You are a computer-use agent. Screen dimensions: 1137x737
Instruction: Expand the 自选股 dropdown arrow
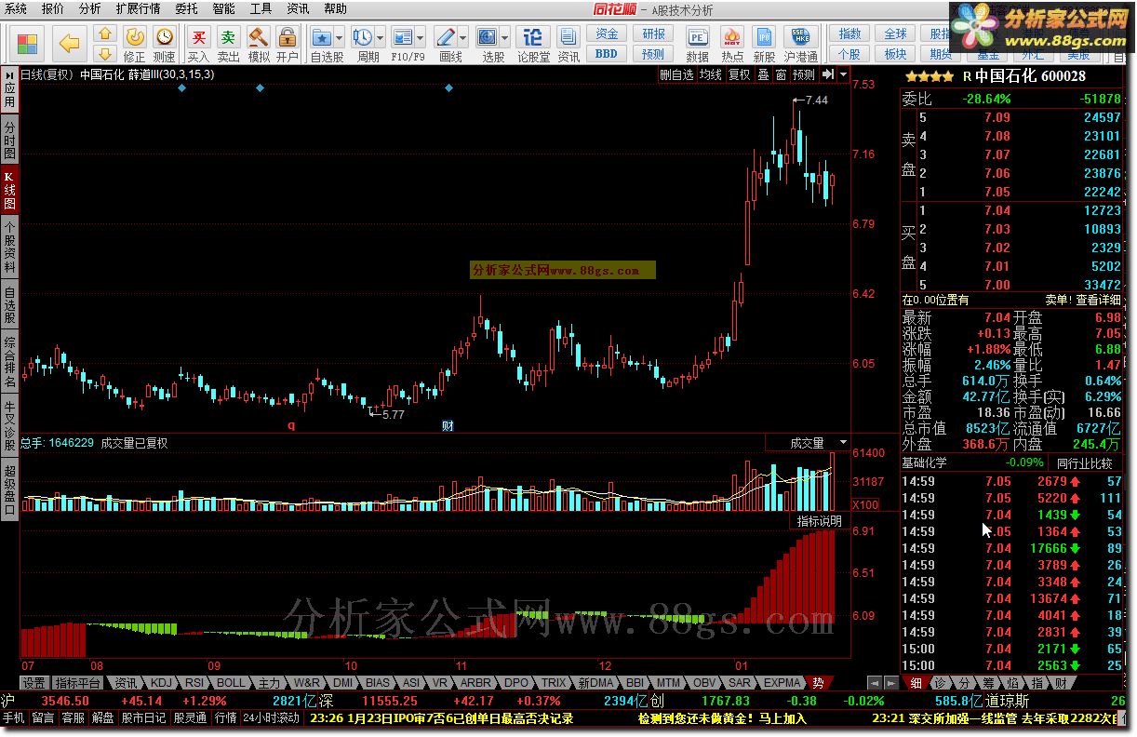[340, 38]
